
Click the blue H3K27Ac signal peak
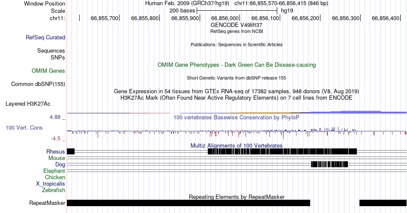point(361,112)
